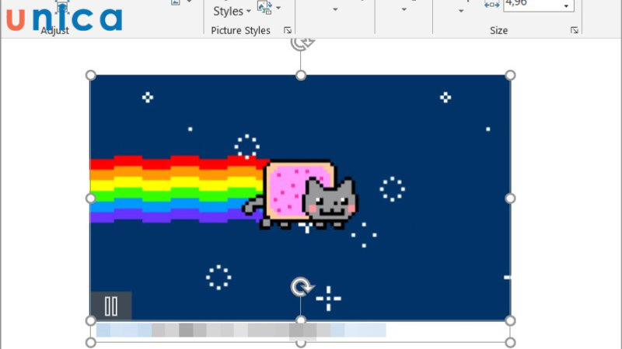This screenshot has height=349, width=622.
Task: Click the Unica logo
Action: pyautogui.click(x=65, y=17)
